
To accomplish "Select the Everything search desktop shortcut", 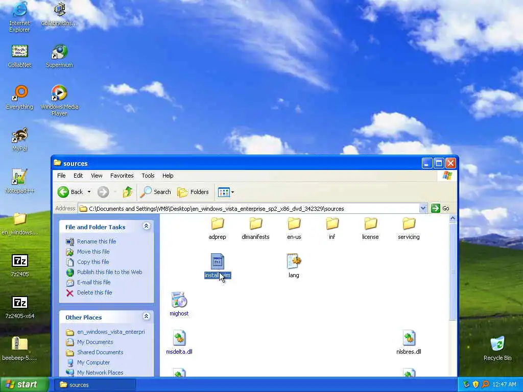I will [19, 97].
